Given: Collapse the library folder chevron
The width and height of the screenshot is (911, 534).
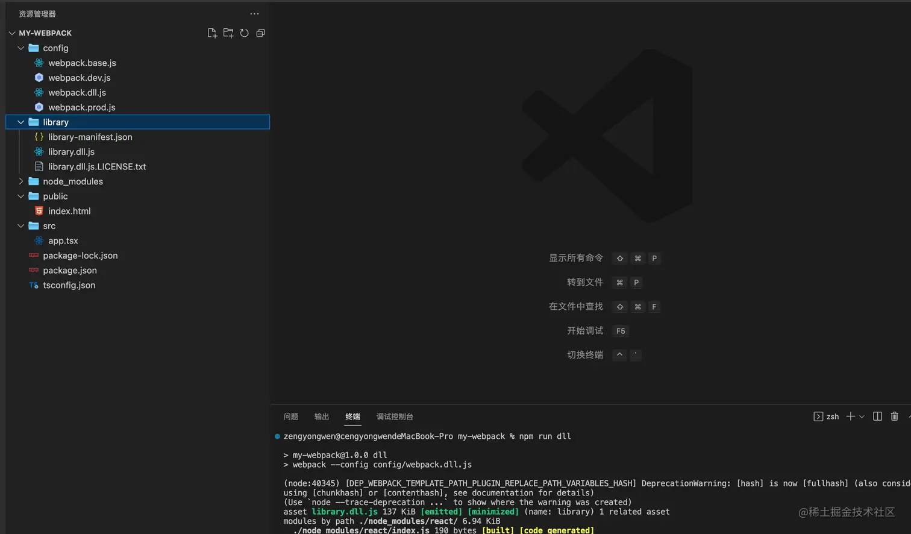Looking at the screenshot, I should tap(21, 122).
